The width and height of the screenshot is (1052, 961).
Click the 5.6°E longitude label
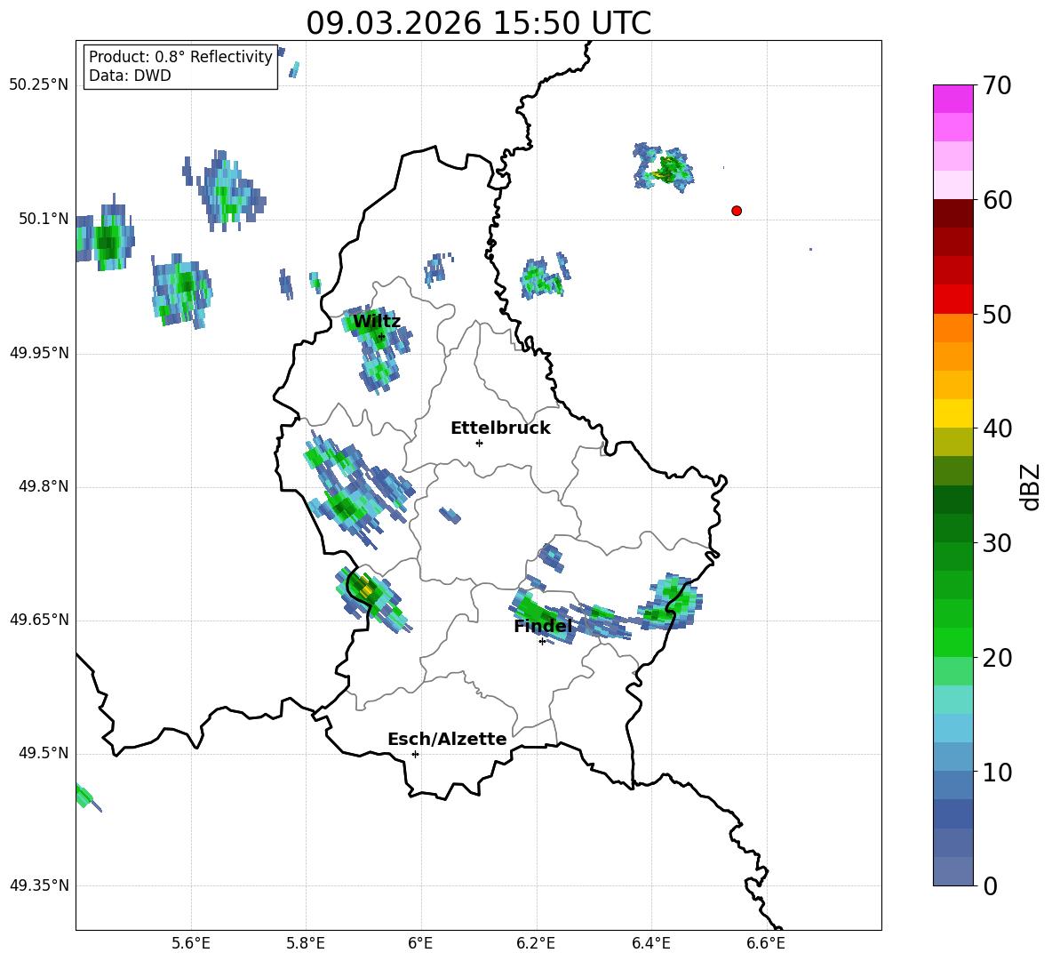point(191,944)
